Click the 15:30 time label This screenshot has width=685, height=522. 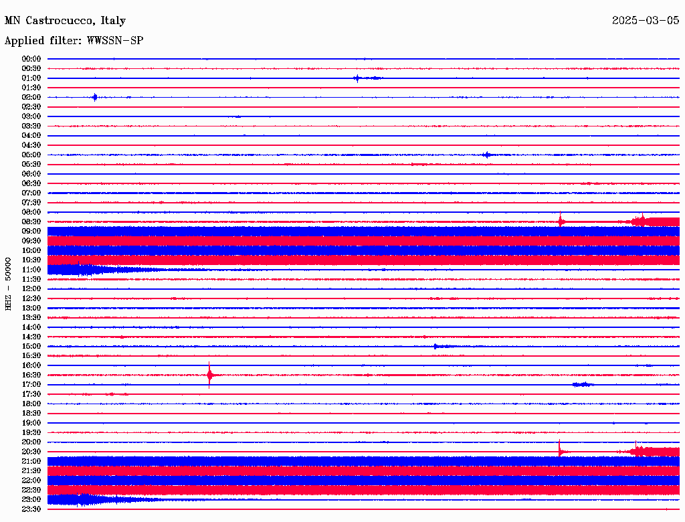31,356
